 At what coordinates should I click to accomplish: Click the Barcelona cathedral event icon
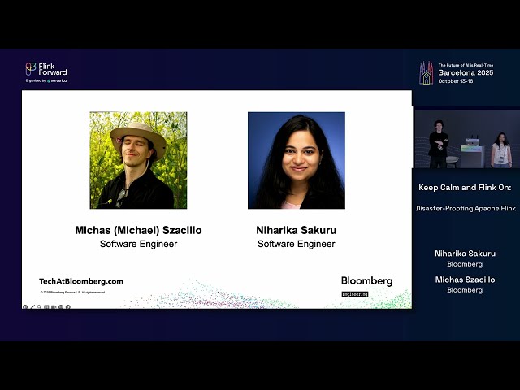coord(426,72)
